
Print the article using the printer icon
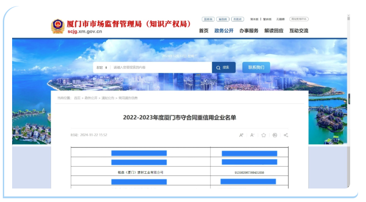click(275, 135)
